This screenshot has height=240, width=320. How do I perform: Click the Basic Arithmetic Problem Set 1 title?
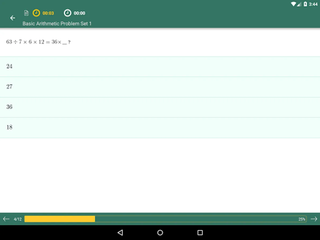tap(57, 23)
